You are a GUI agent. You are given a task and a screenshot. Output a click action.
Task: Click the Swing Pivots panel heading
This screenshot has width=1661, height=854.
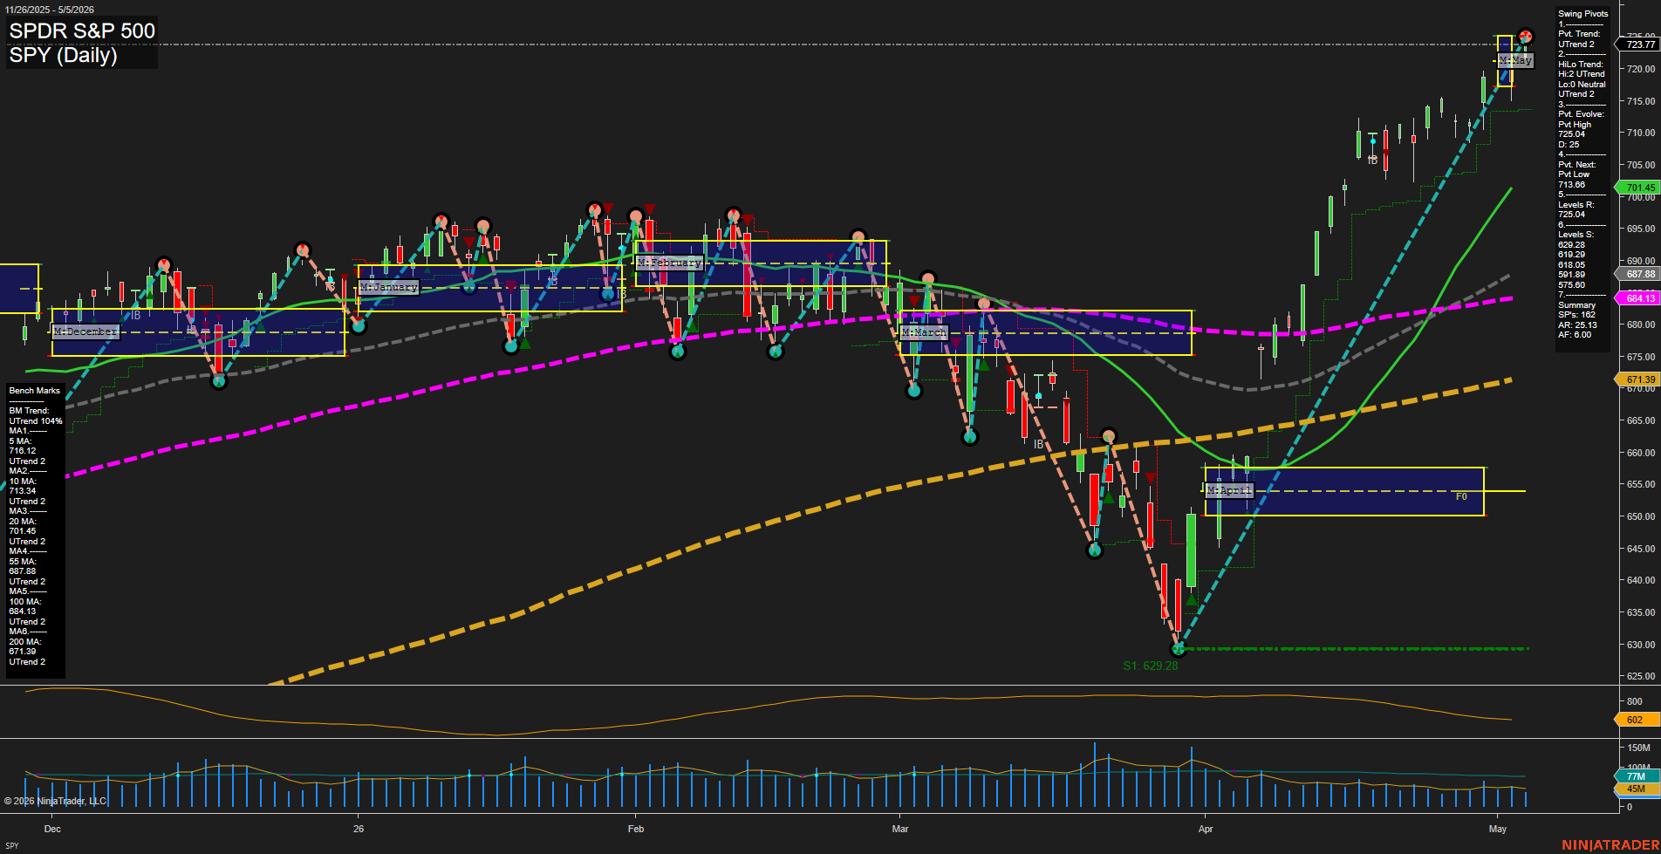click(1582, 14)
